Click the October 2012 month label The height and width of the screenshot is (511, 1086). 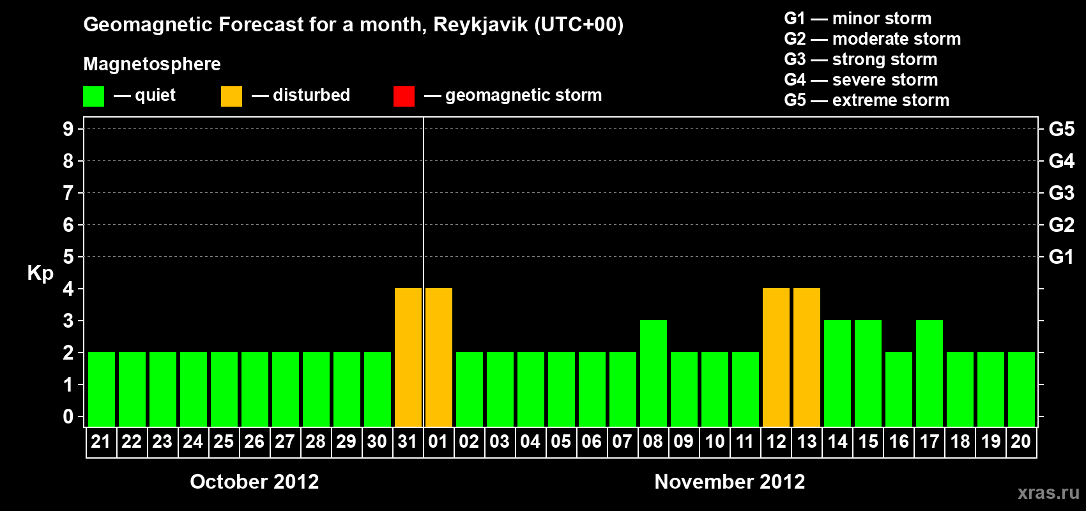pos(254,482)
